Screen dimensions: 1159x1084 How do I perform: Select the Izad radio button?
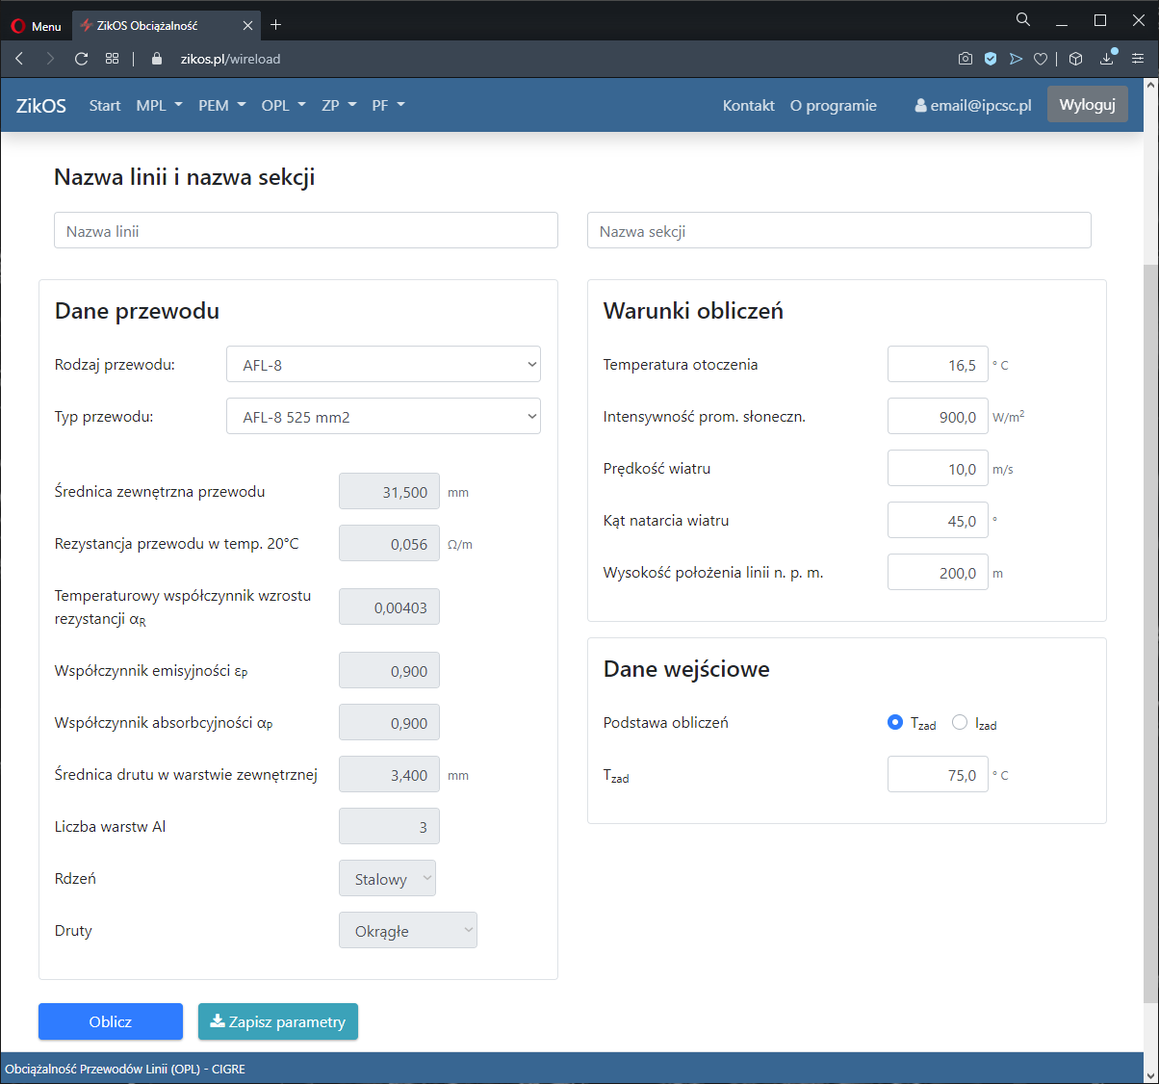[x=960, y=723]
